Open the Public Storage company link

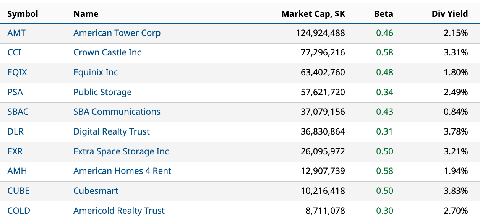[x=102, y=92]
